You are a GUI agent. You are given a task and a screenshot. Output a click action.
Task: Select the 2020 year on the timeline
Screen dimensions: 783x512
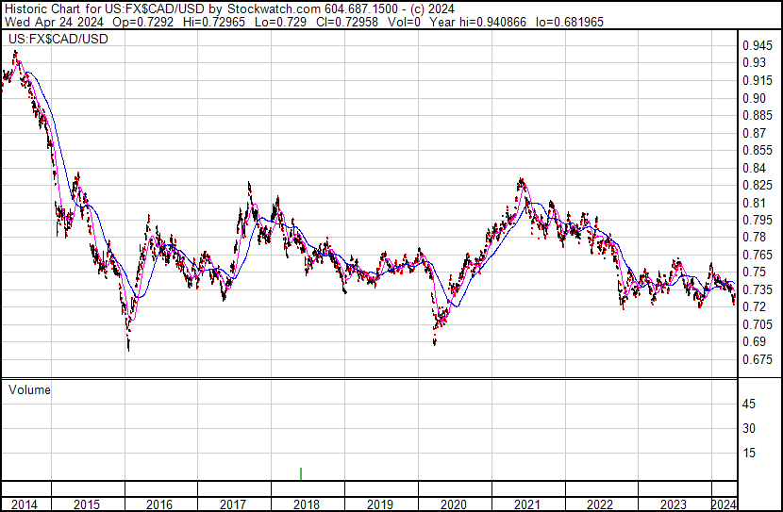(453, 504)
